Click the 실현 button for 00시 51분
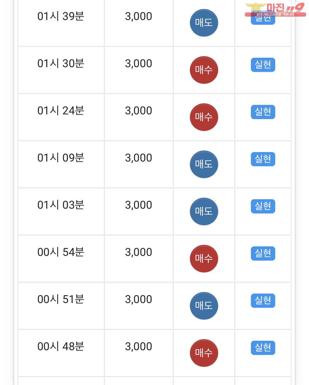 click(x=263, y=301)
